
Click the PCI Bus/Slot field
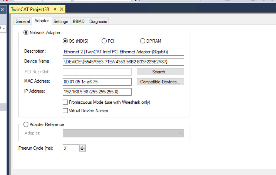(x=97, y=72)
